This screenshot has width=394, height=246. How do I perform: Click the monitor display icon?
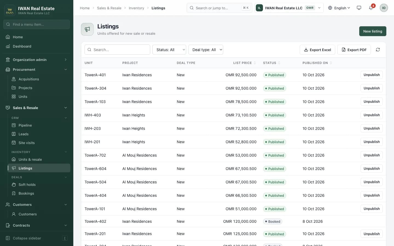click(x=359, y=8)
